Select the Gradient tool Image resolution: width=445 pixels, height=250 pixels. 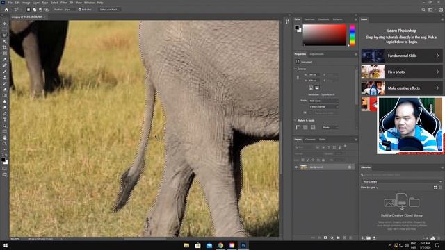click(5, 96)
